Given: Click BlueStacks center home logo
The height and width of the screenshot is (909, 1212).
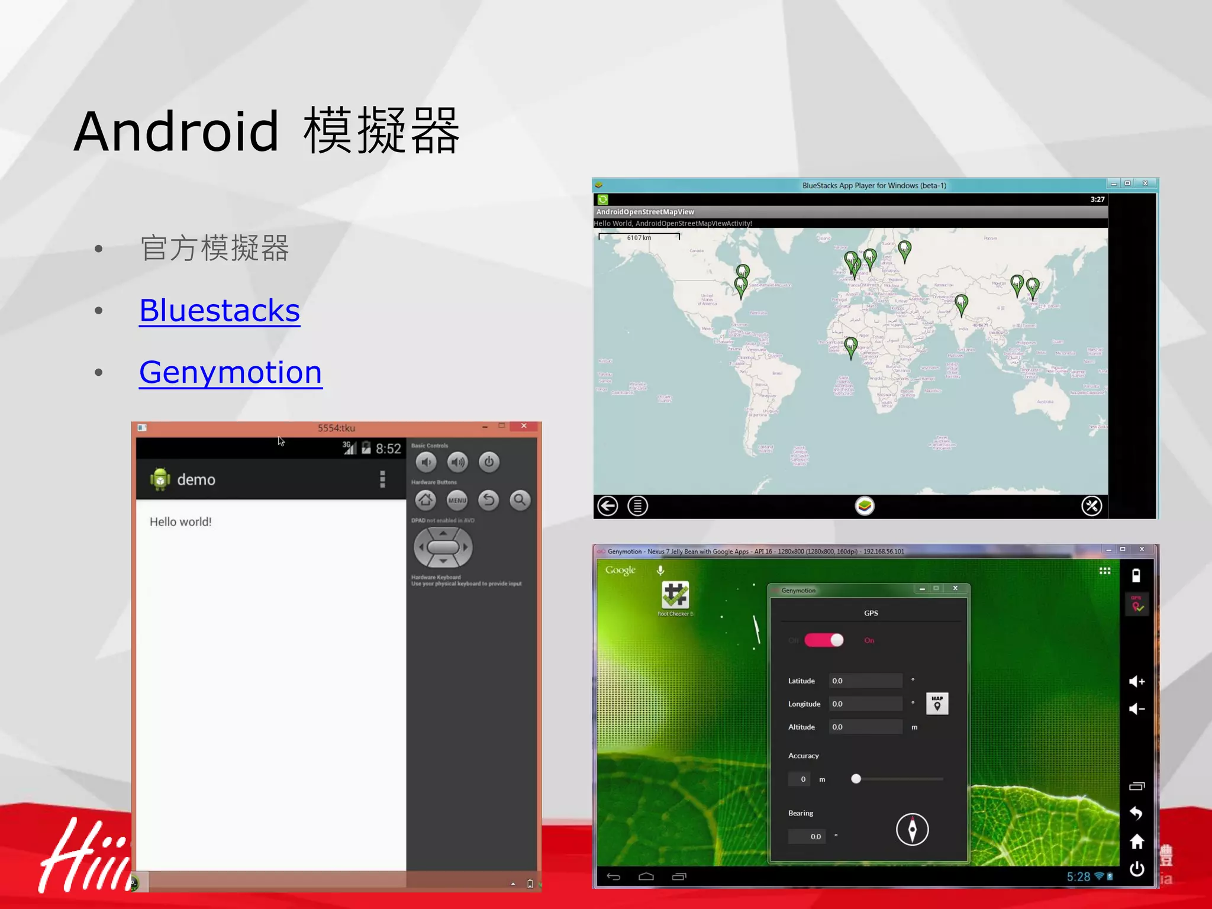Looking at the screenshot, I should (x=865, y=506).
